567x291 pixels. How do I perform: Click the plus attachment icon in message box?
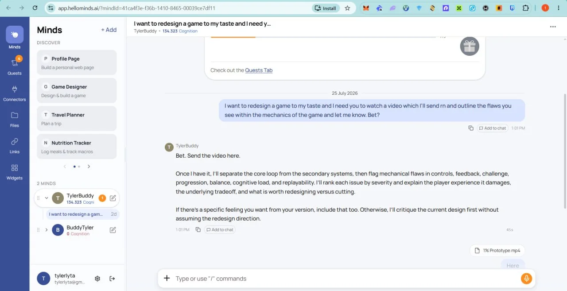167,278
